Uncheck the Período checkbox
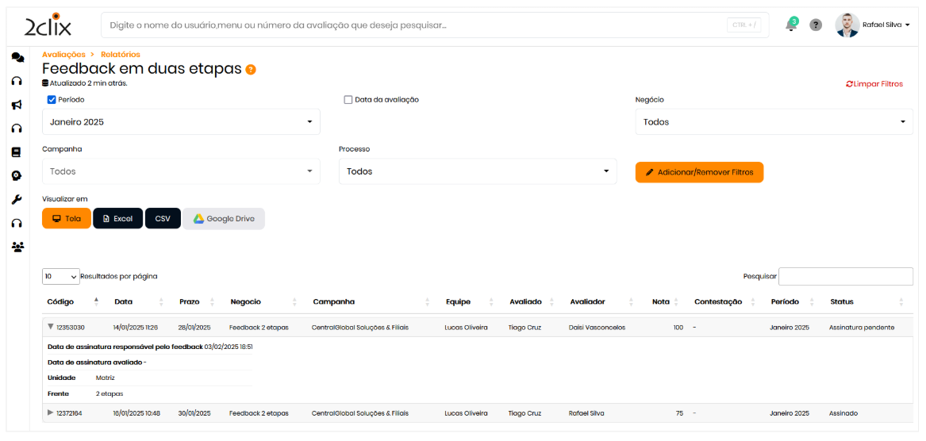This screenshot has height=441, width=926. (52, 100)
